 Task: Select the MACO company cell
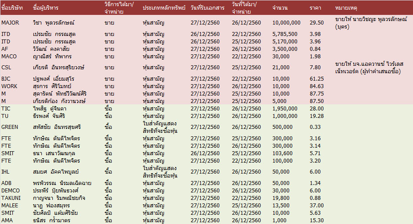(x=9, y=56)
